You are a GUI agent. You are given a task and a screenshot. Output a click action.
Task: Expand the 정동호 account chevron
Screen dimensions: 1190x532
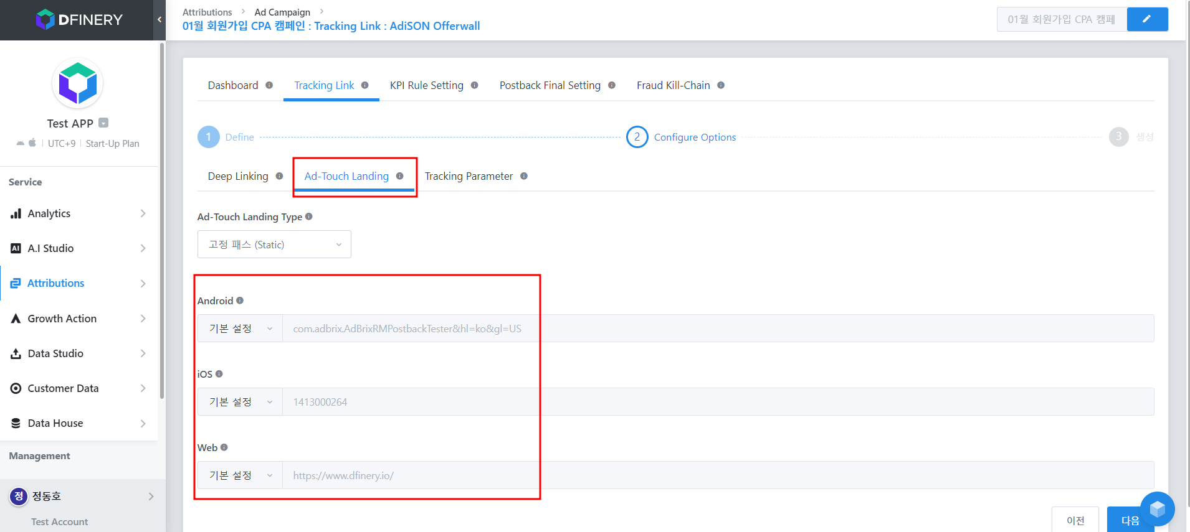pyautogui.click(x=151, y=496)
